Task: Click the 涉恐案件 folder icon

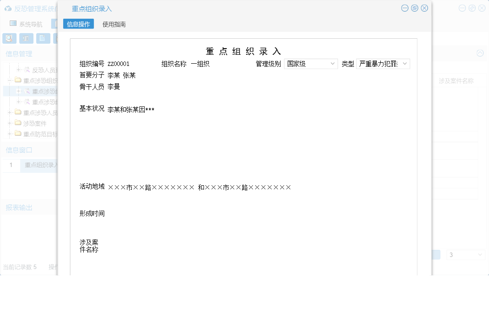Action: (x=18, y=123)
